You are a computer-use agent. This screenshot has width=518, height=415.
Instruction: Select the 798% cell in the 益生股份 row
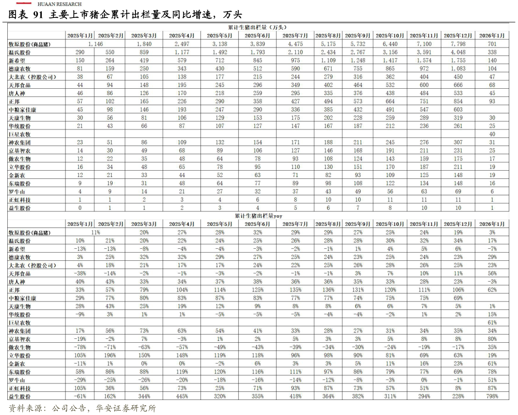coord(492,397)
